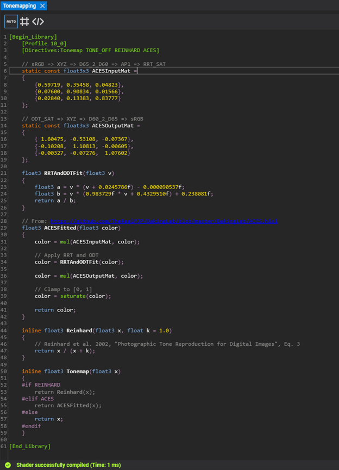Click the green compile success checkmark icon

tap(7, 465)
